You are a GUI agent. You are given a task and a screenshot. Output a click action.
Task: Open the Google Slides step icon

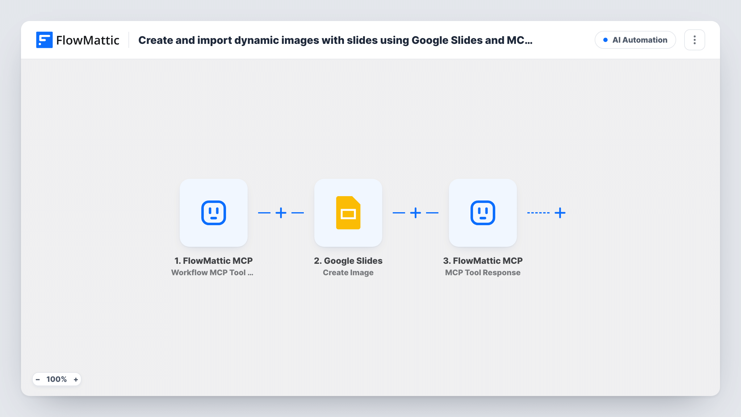click(348, 213)
